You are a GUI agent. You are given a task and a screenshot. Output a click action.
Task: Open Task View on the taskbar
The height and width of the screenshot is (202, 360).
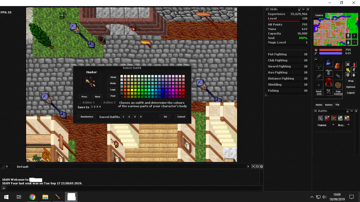[x=19, y=197]
